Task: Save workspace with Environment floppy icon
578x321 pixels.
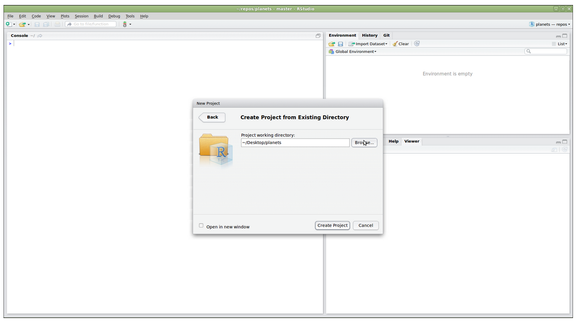Action: click(x=340, y=44)
